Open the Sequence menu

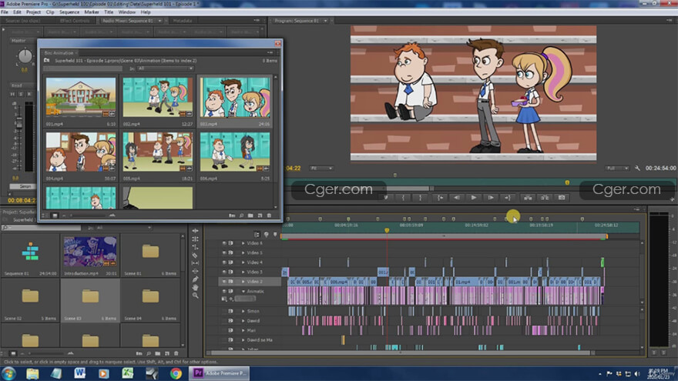tap(69, 12)
